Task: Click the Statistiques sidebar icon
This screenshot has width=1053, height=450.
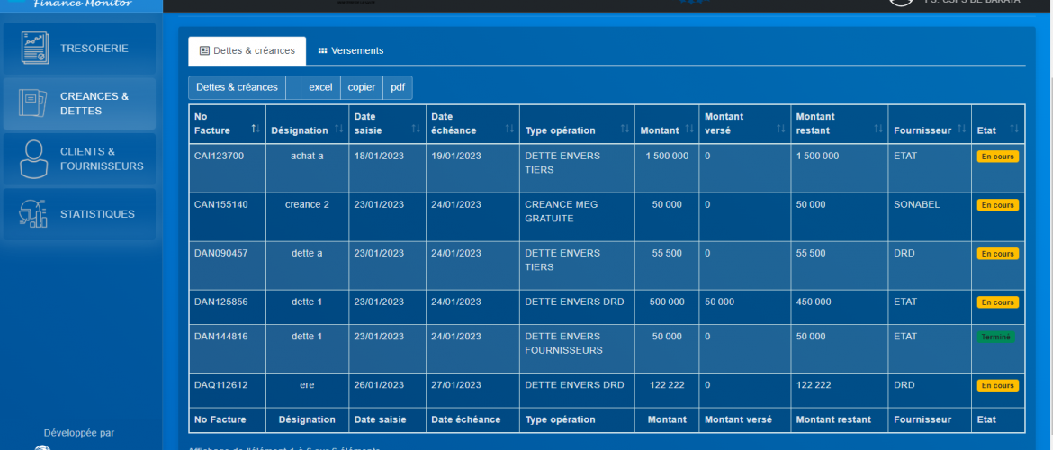Action: (34, 214)
